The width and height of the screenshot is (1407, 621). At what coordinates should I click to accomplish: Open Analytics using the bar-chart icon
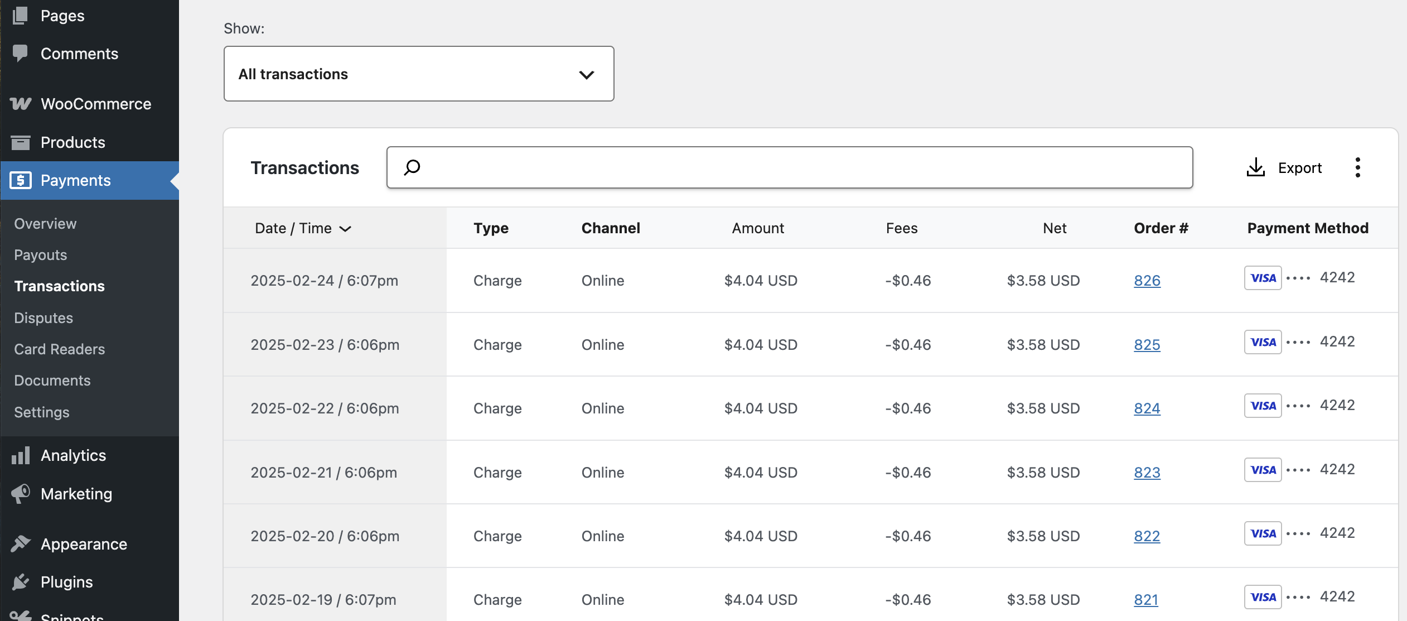(x=20, y=455)
